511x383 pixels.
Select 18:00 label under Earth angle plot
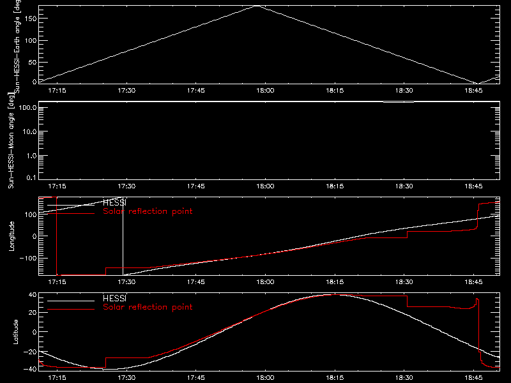tap(265, 91)
